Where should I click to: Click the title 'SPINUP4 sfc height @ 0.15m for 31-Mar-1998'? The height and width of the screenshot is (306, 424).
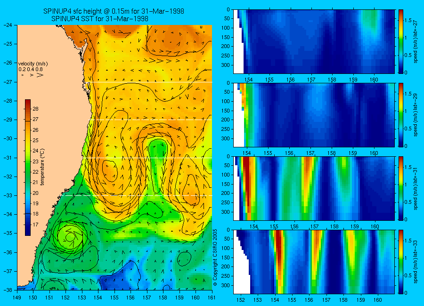pos(114,11)
